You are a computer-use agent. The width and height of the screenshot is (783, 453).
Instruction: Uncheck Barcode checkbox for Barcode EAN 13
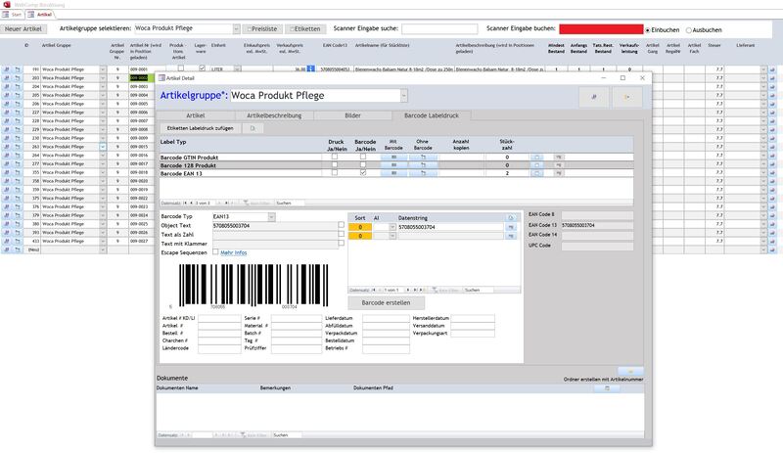(363, 172)
